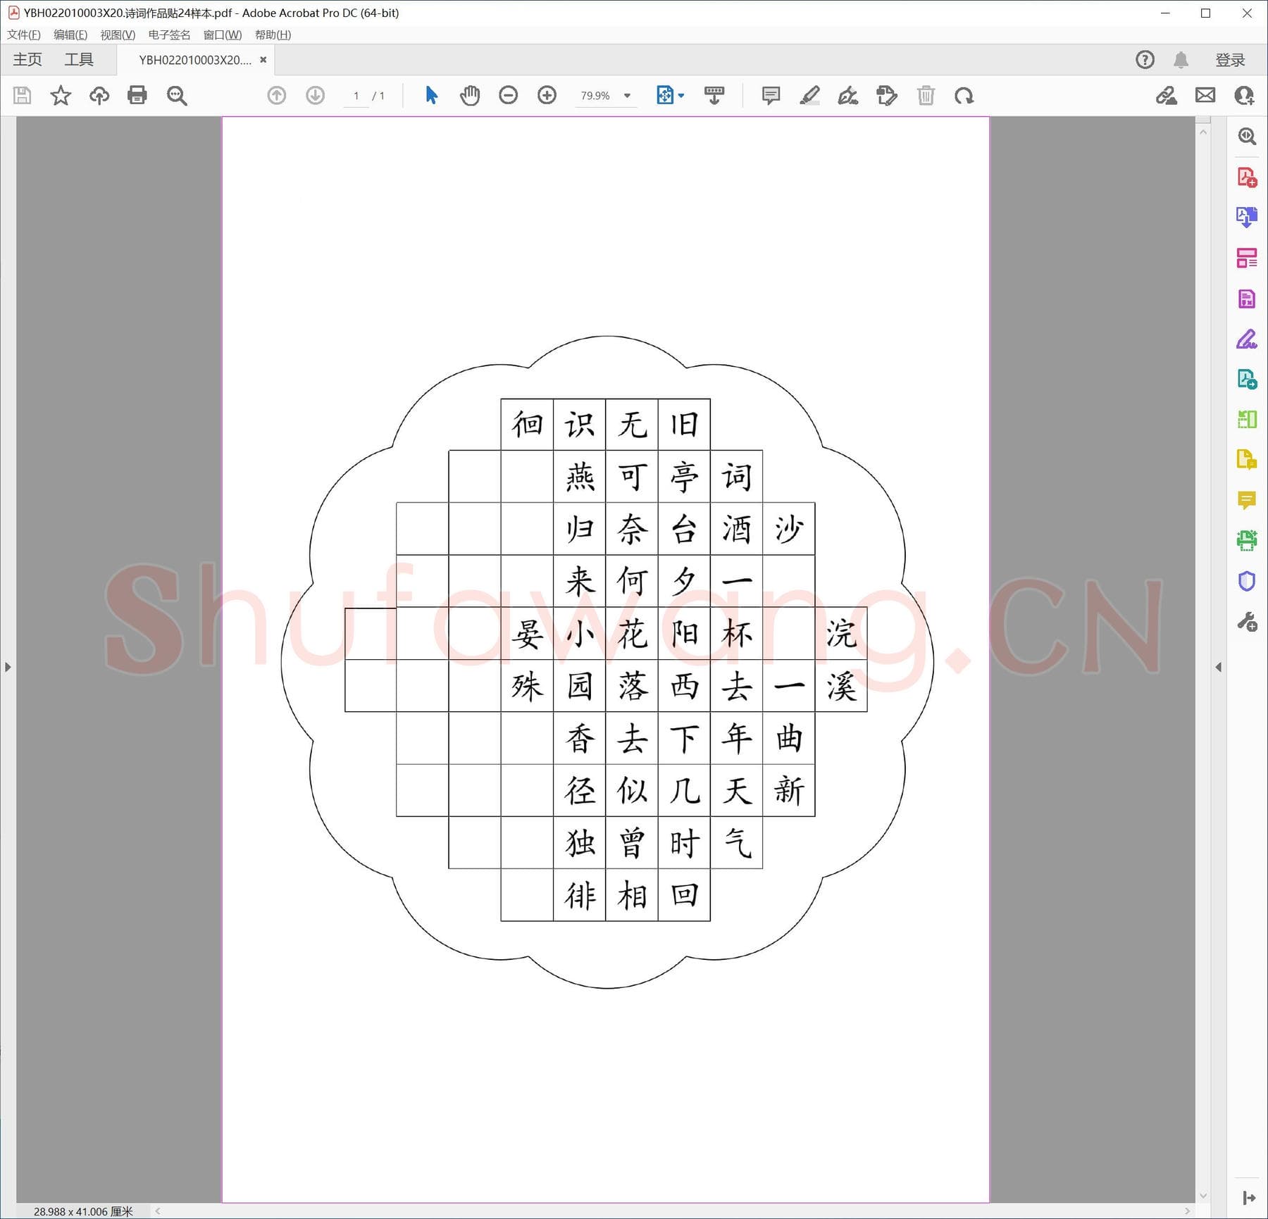
Task: Click the 79.9% zoom value field
Action: point(596,96)
